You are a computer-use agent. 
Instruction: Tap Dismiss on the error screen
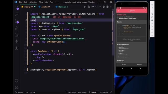124,65
